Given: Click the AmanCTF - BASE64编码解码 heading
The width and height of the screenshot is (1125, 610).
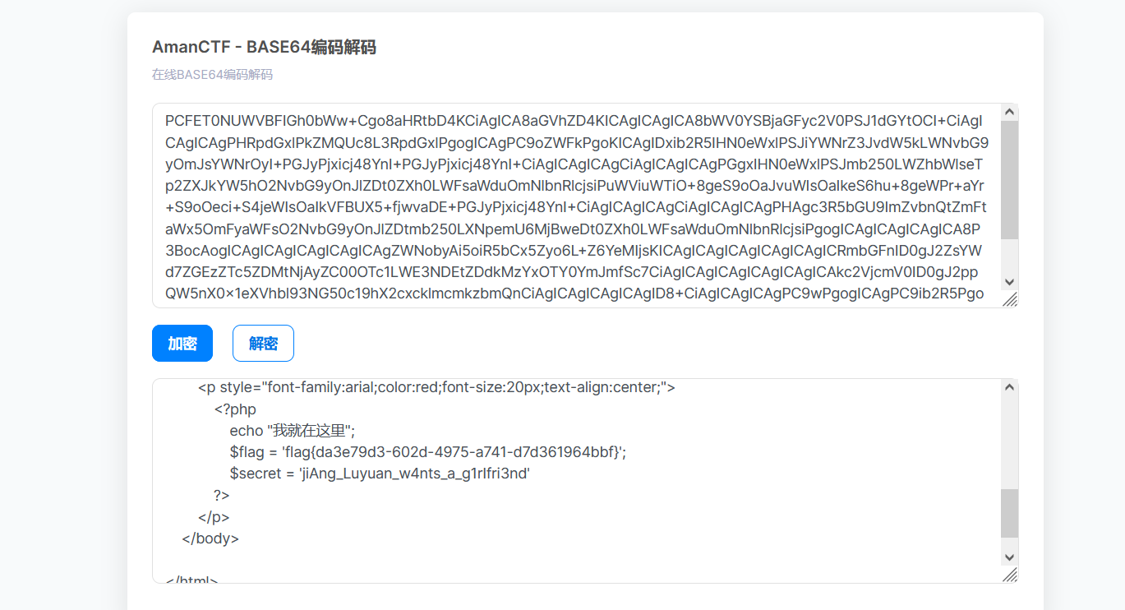Looking at the screenshot, I should pos(264,48).
